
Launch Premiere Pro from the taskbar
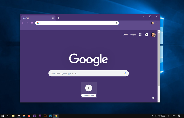click(40, 116)
